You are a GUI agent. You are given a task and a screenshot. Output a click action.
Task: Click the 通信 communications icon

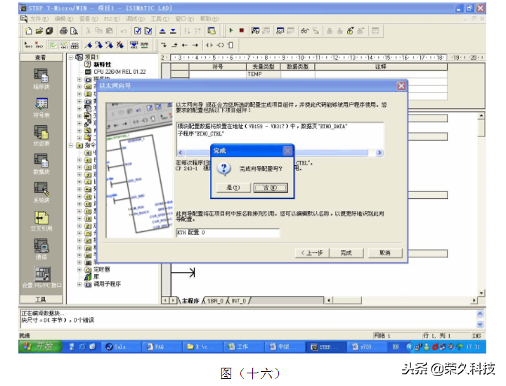41,247
